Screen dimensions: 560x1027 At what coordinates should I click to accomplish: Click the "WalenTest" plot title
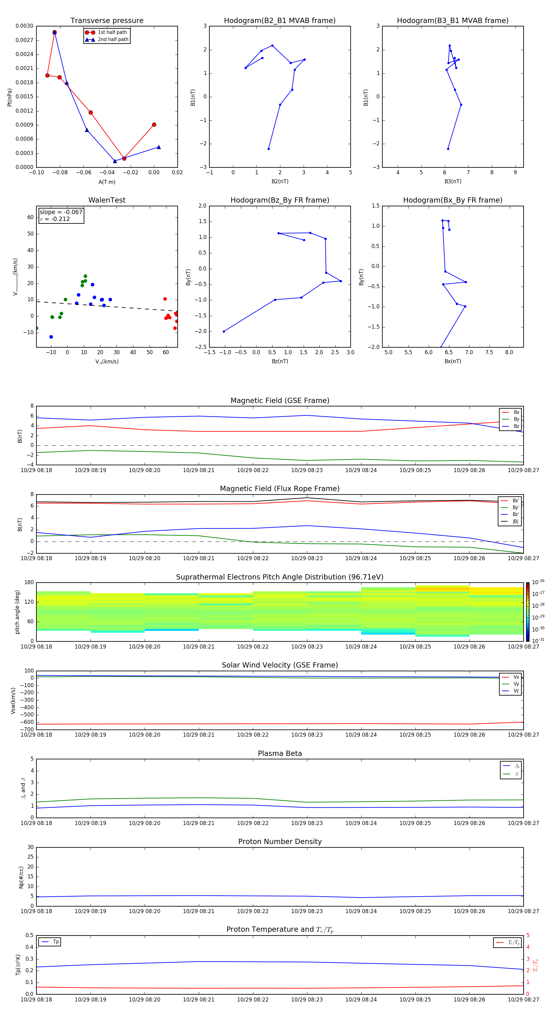click(x=107, y=200)
